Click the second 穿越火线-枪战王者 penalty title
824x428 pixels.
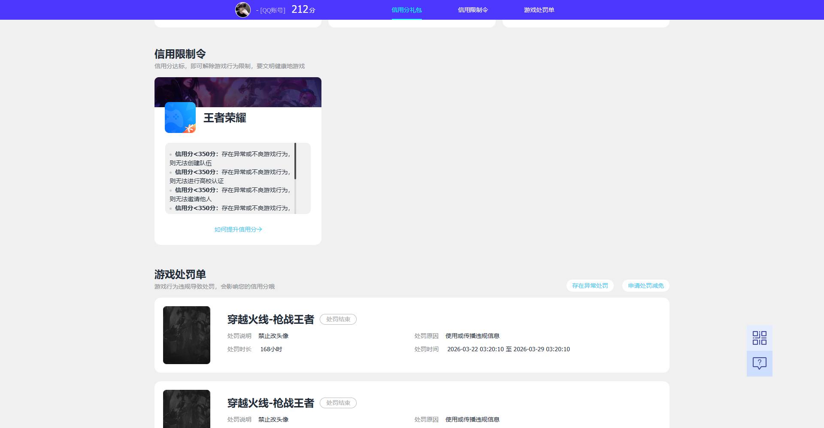[x=271, y=403]
